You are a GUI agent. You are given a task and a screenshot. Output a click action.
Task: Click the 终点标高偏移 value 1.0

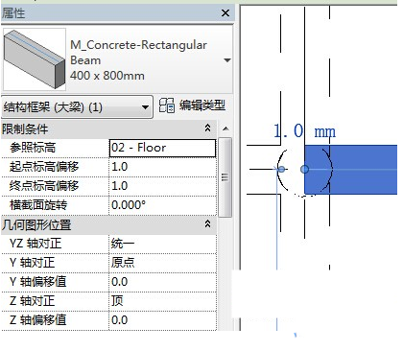coord(163,186)
